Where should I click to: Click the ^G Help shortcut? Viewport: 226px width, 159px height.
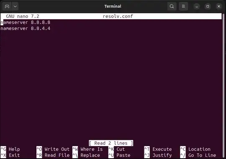(10, 149)
